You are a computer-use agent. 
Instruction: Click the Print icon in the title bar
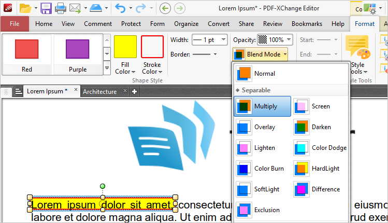pos(60,8)
